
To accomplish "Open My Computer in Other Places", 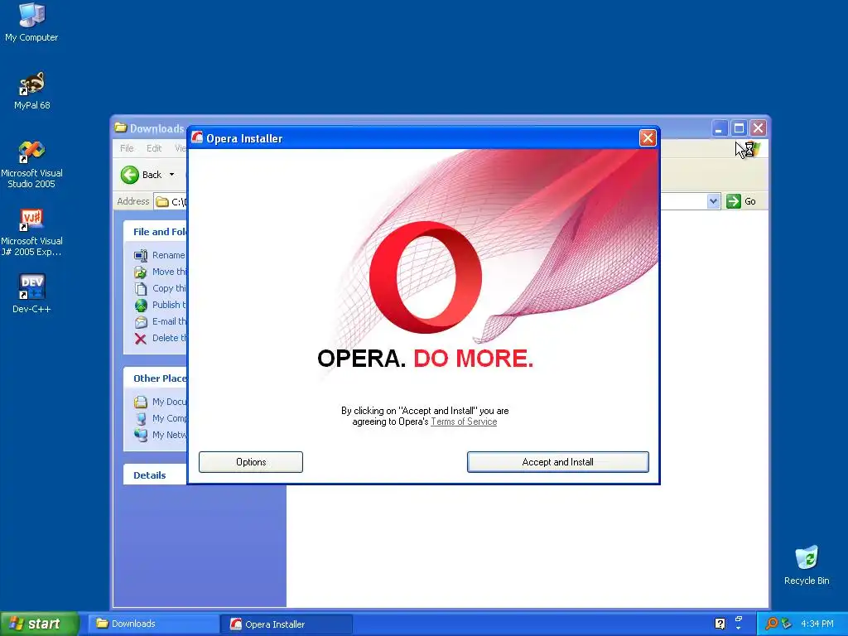I will pos(161,418).
